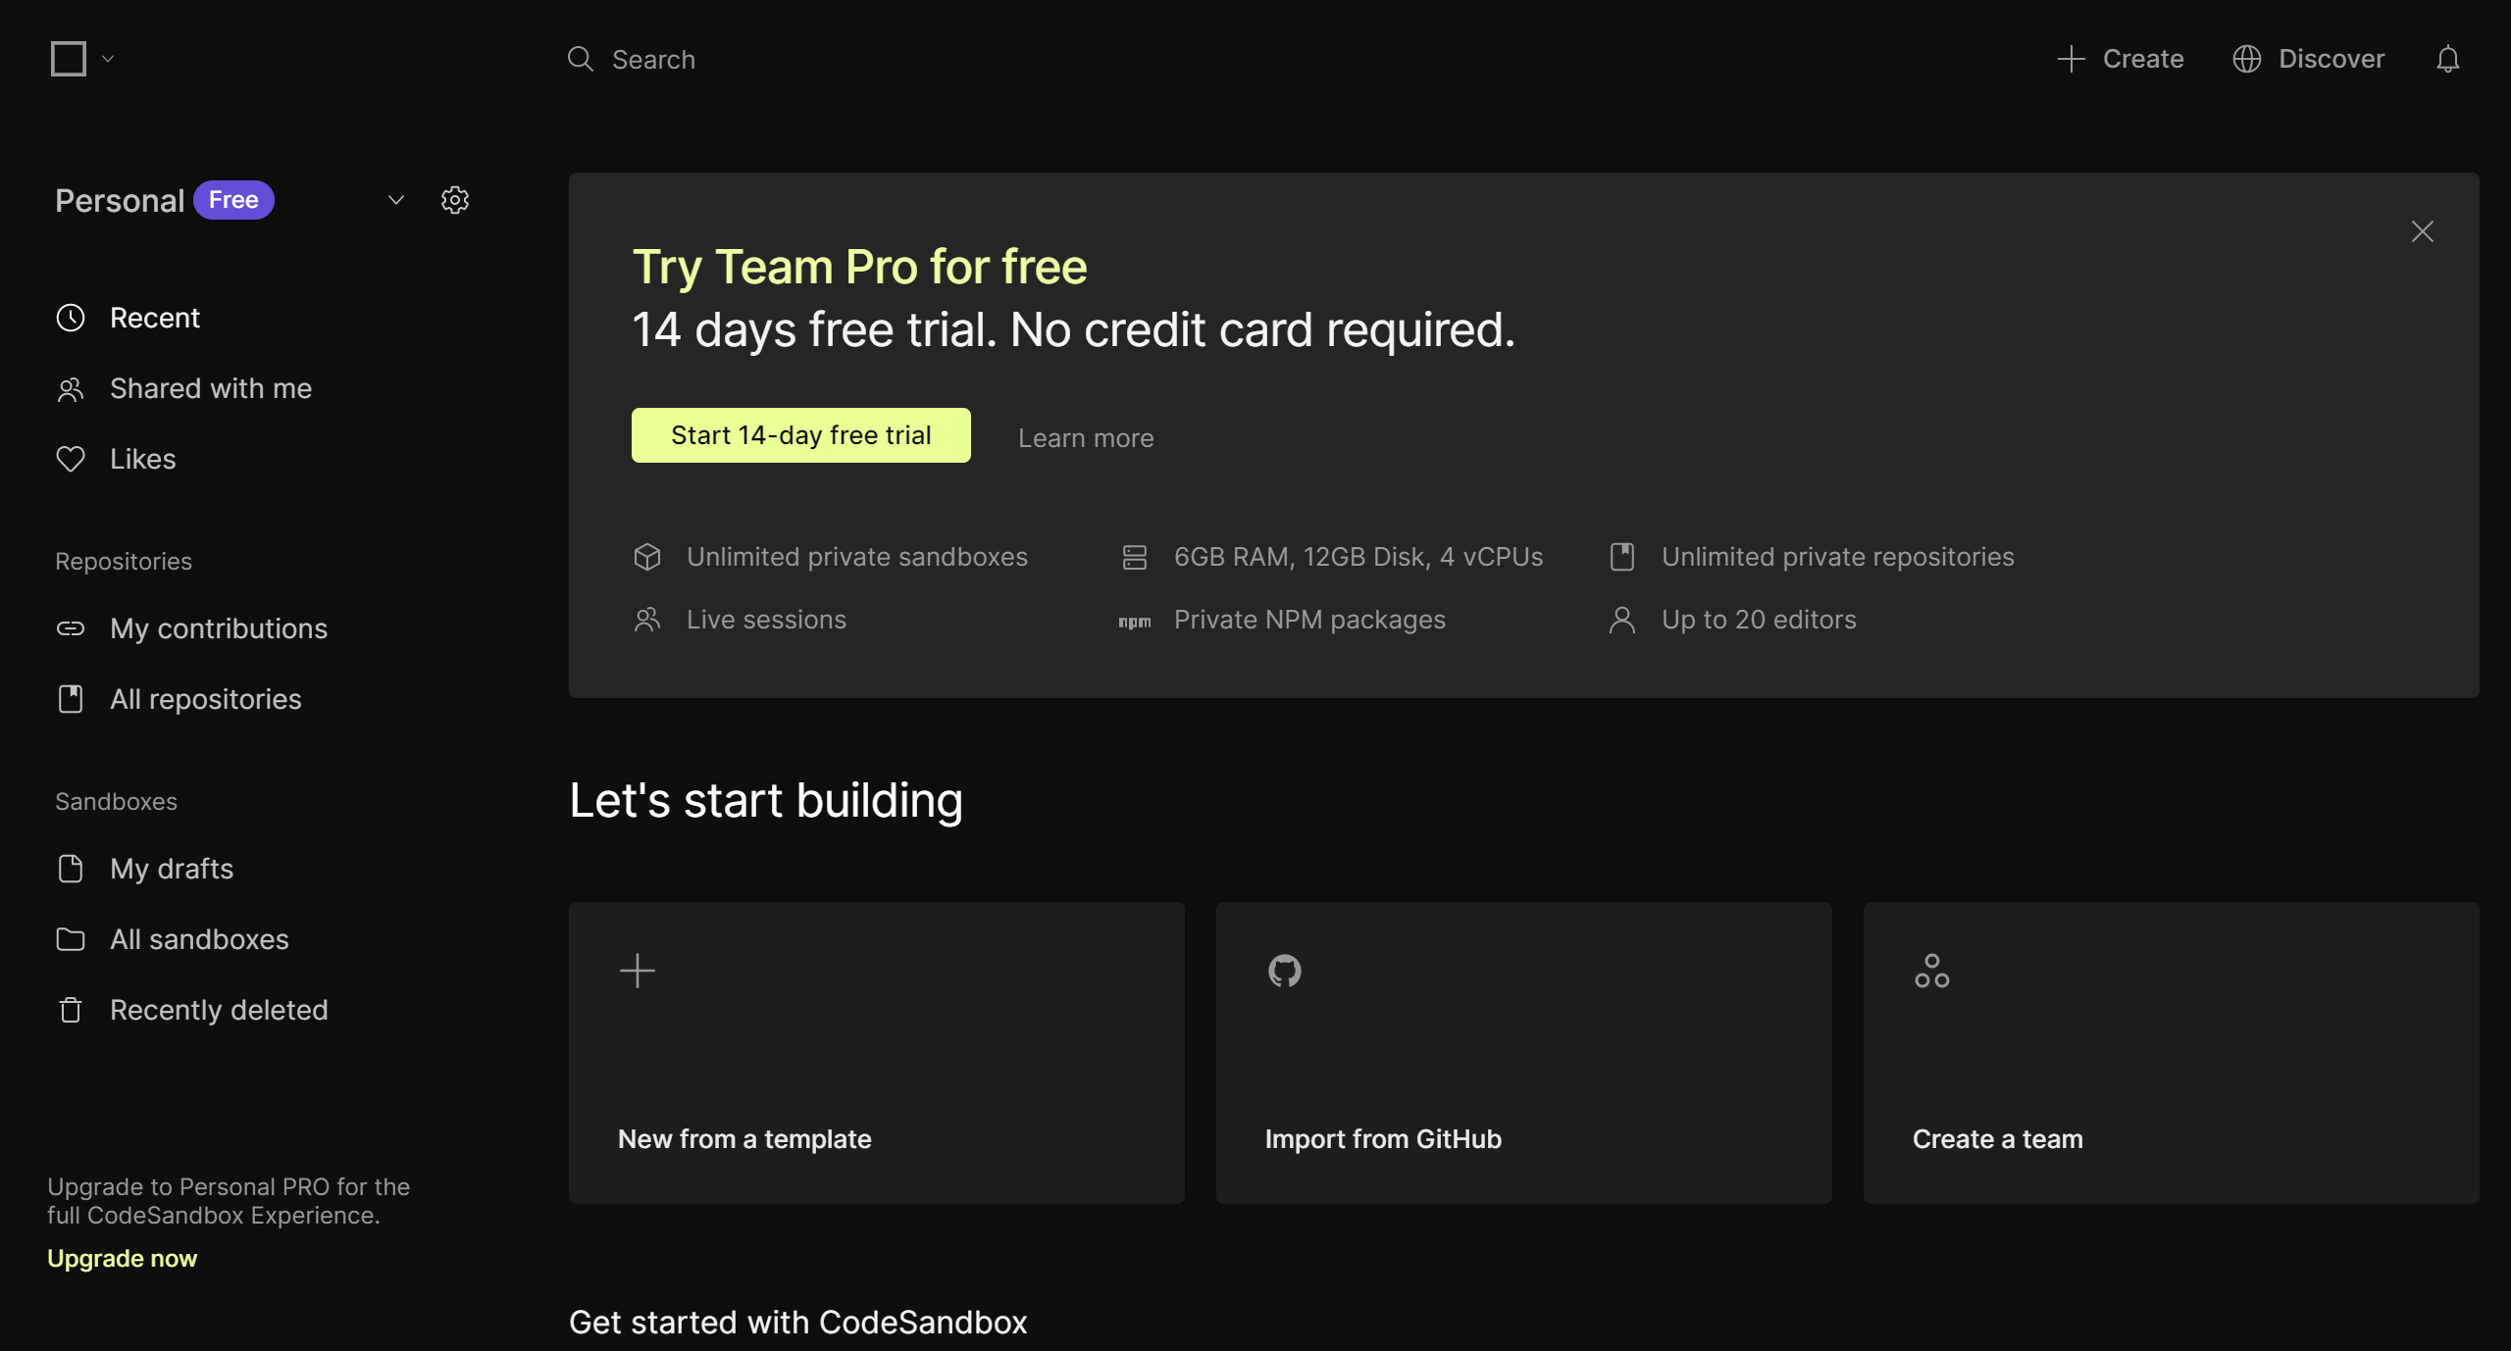Open Shared with me section
The height and width of the screenshot is (1351, 2511).
(x=210, y=388)
